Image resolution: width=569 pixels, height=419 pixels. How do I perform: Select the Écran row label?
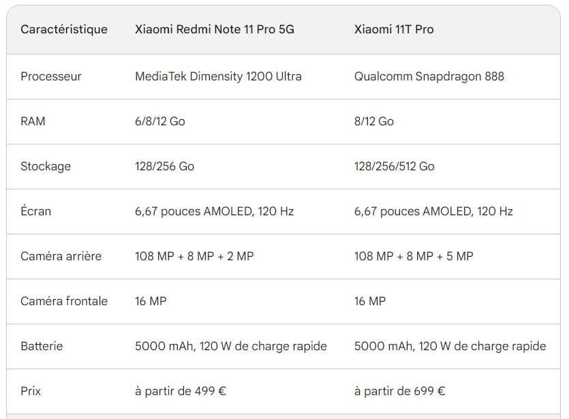tap(36, 211)
